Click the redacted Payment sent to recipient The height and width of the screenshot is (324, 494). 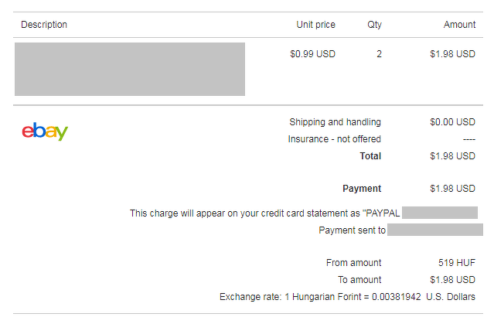pyautogui.click(x=434, y=230)
